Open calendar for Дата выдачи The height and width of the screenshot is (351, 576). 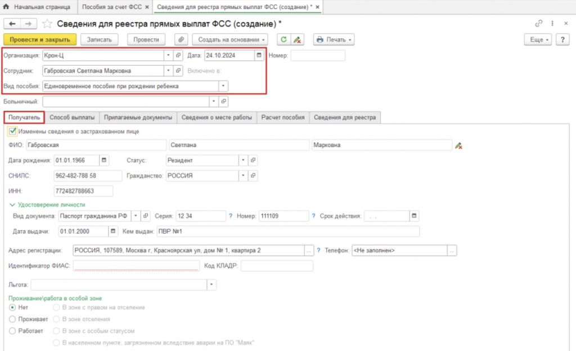coord(112,231)
